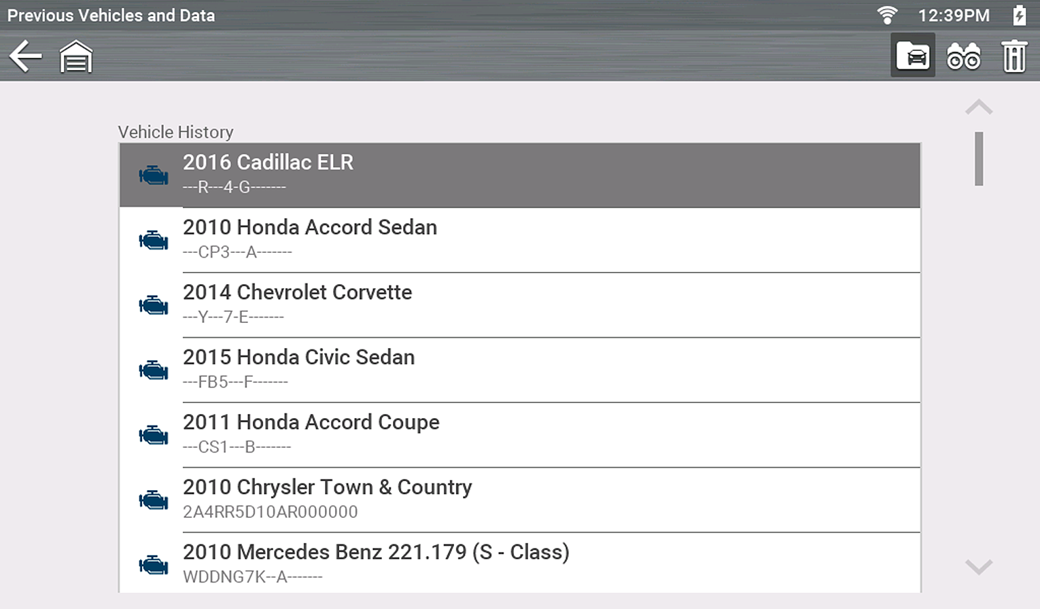Open the binoculars view data icon
This screenshot has width=1040, height=609.
(x=964, y=56)
